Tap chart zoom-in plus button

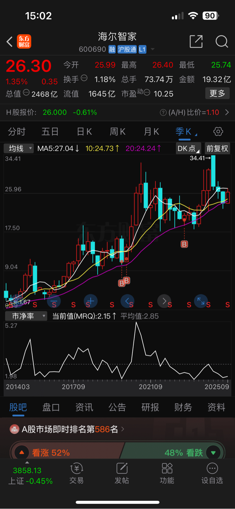click(x=91, y=301)
